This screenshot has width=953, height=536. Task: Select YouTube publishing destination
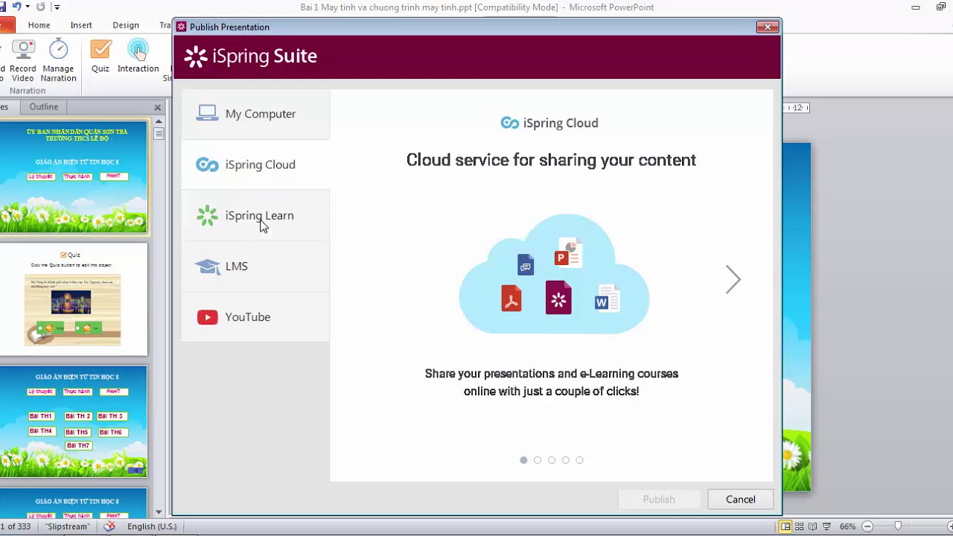point(255,316)
